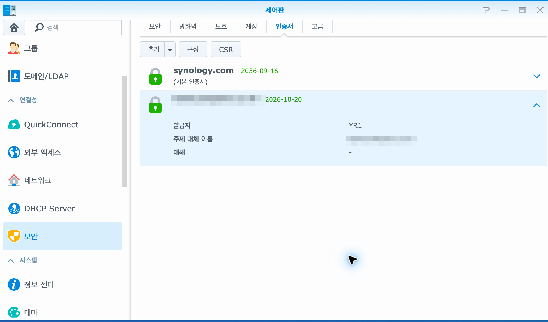The height and width of the screenshot is (322, 548).
Task: Select 도메인/LDAP label in sidebar
Action: (46, 76)
